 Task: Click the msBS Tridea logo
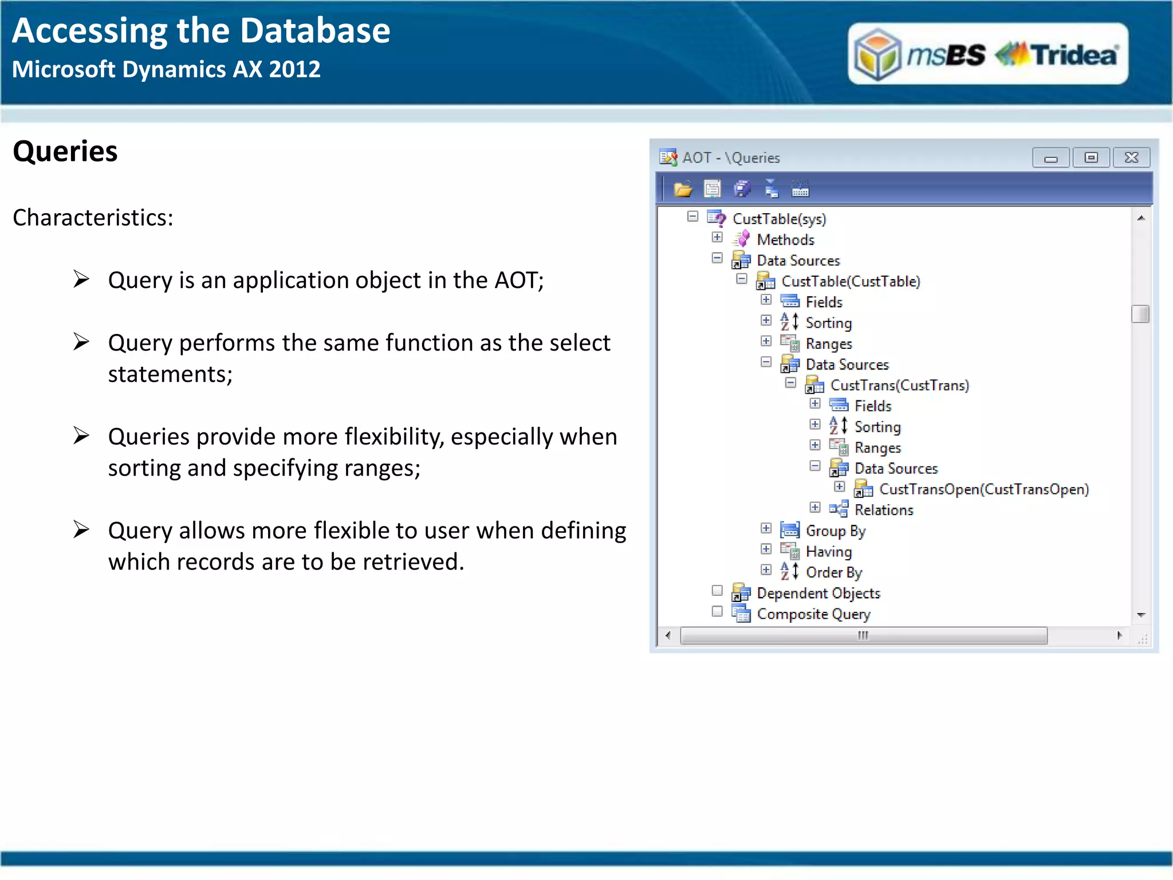988,54
